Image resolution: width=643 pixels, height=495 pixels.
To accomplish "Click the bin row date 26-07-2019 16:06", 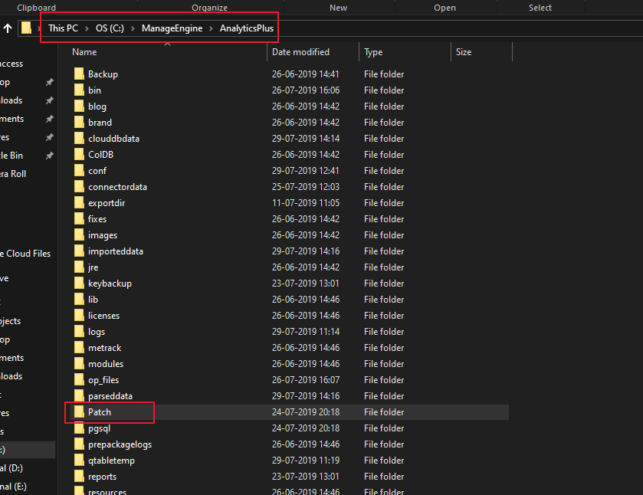I will tap(306, 90).
